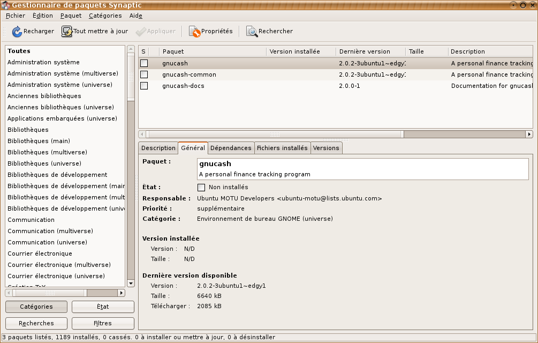The height and width of the screenshot is (343, 538).
Task: Switch to the Fichiers installés tab
Action: pyautogui.click(x=282, y=148)
